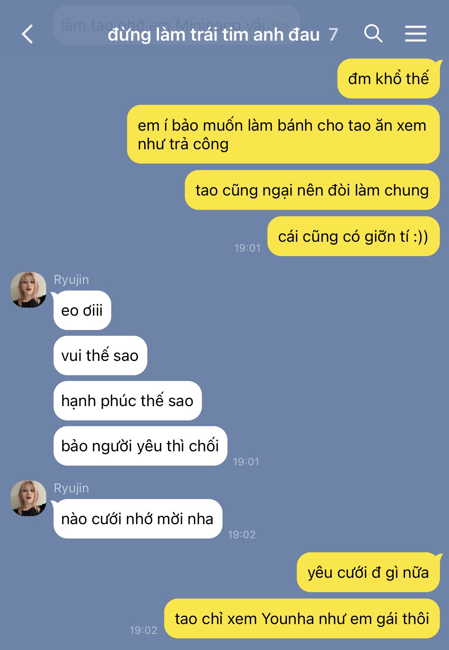
Task: Select the "hạnh phúc thế sao" bubble
Action: 127,401
